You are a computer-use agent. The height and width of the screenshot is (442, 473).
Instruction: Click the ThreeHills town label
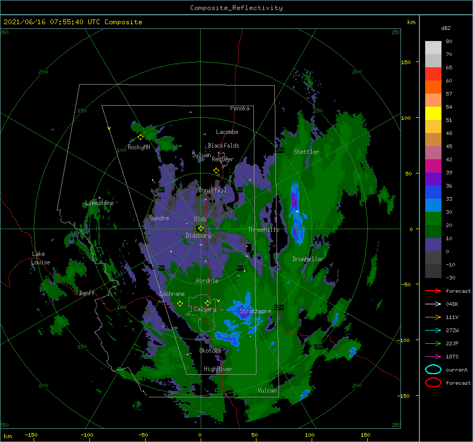click(x=263, y=230)
